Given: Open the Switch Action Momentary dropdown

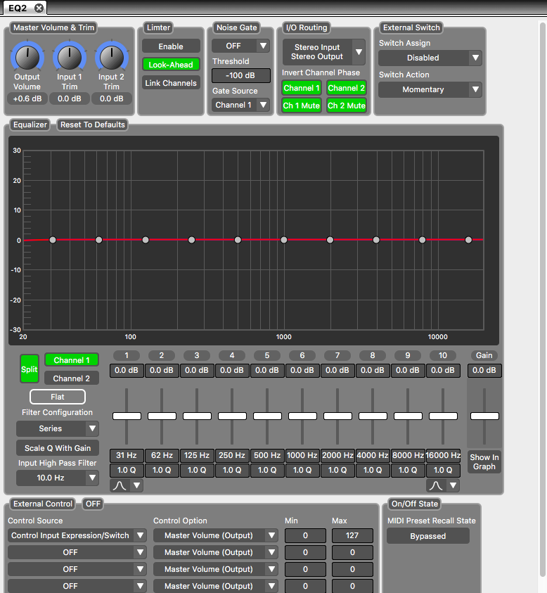Looking at the screenshot, I should click(430, 89).
